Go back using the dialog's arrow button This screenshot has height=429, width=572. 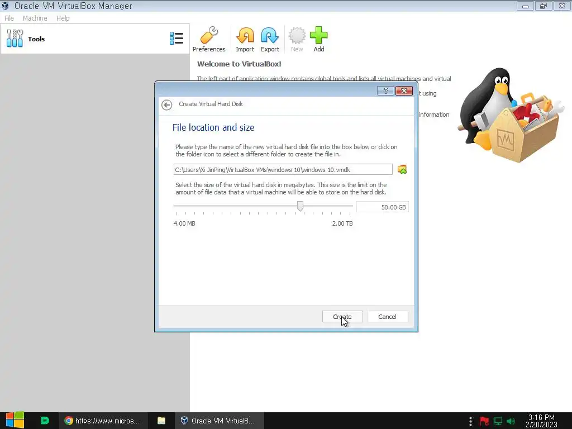pos(166,105)
